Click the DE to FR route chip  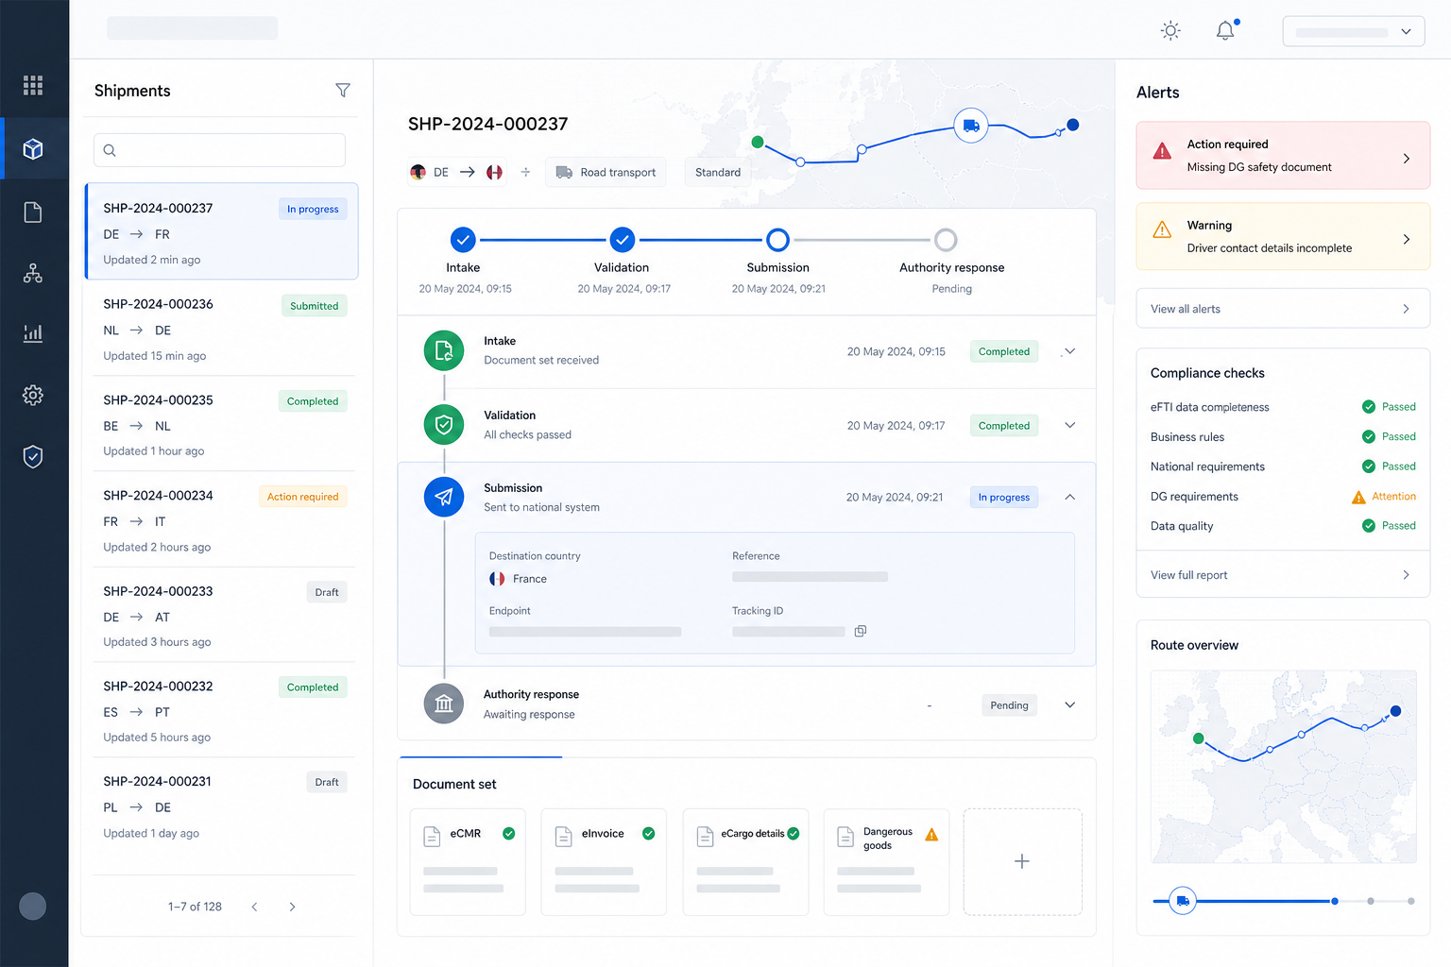(457, 172)
